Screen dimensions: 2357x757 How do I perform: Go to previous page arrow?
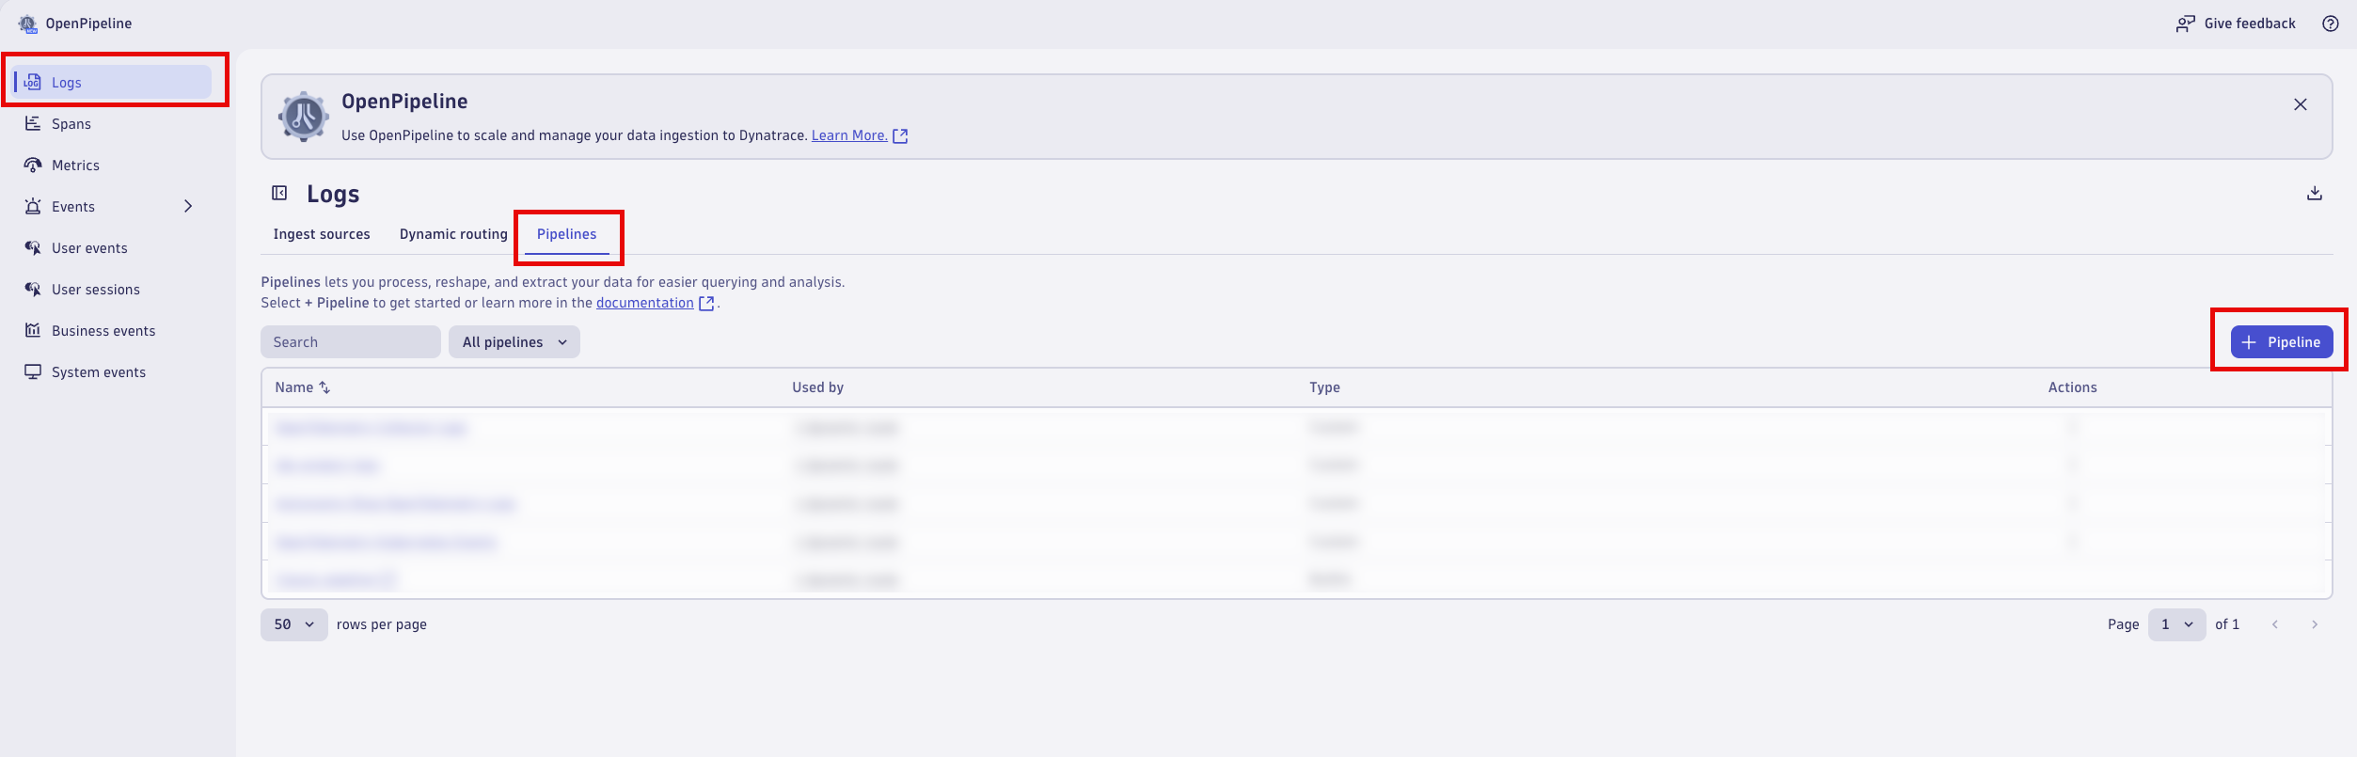pyautogui.click(x=2275, y=624)
